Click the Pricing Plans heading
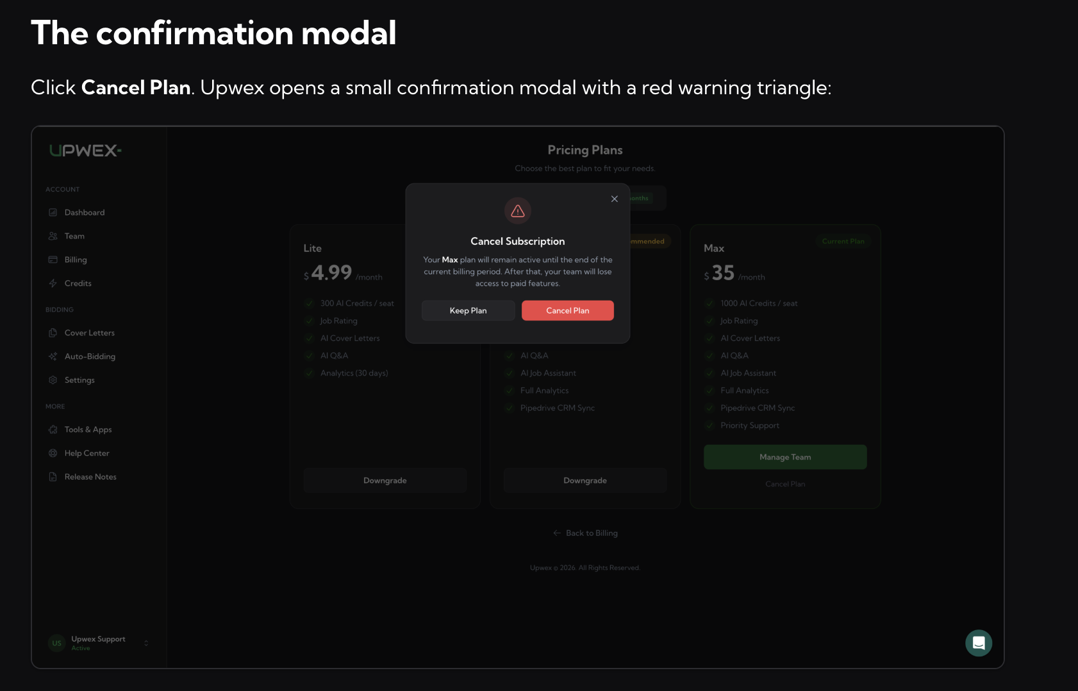Viewport: 1078px width, 691px height. pyautogui.click(x=585, y=150)
